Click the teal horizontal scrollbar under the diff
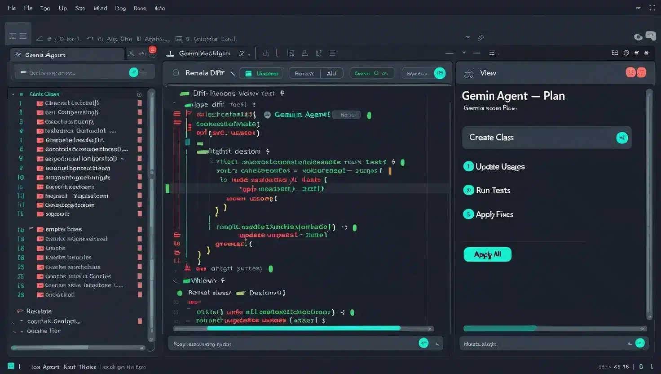Screen dimensions: 661x374 [304, 328]
